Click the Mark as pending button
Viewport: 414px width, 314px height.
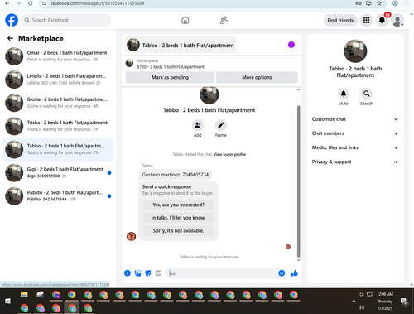tap(170, 77)
